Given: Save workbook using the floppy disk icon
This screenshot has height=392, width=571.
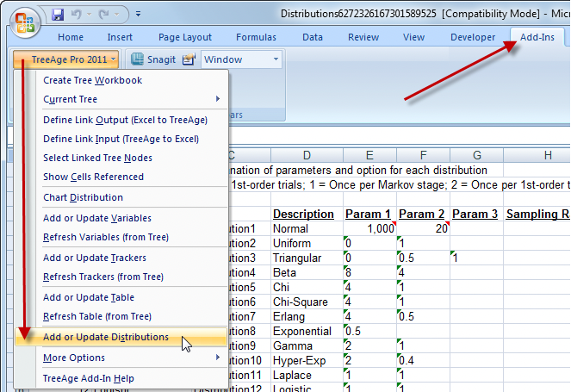Looking at the screenshot, I should click(58, 15).
